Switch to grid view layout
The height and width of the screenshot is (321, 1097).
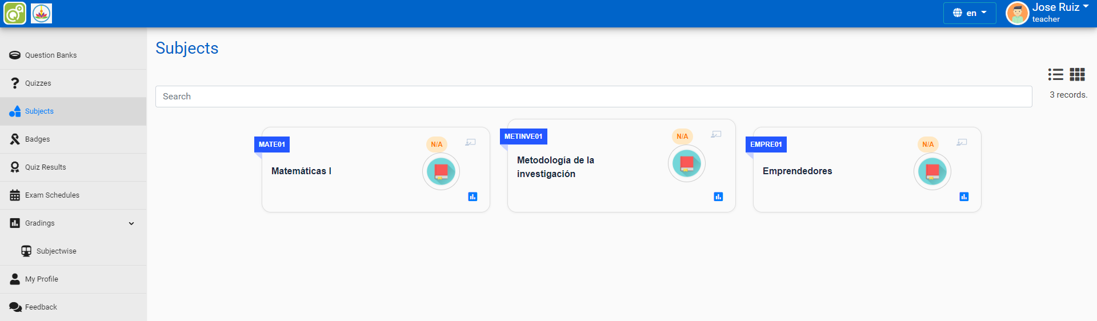[x=1077, y=74]
